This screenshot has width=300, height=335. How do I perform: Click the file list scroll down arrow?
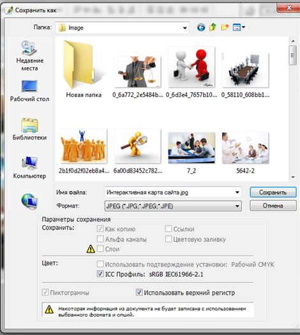pos(293,177)
